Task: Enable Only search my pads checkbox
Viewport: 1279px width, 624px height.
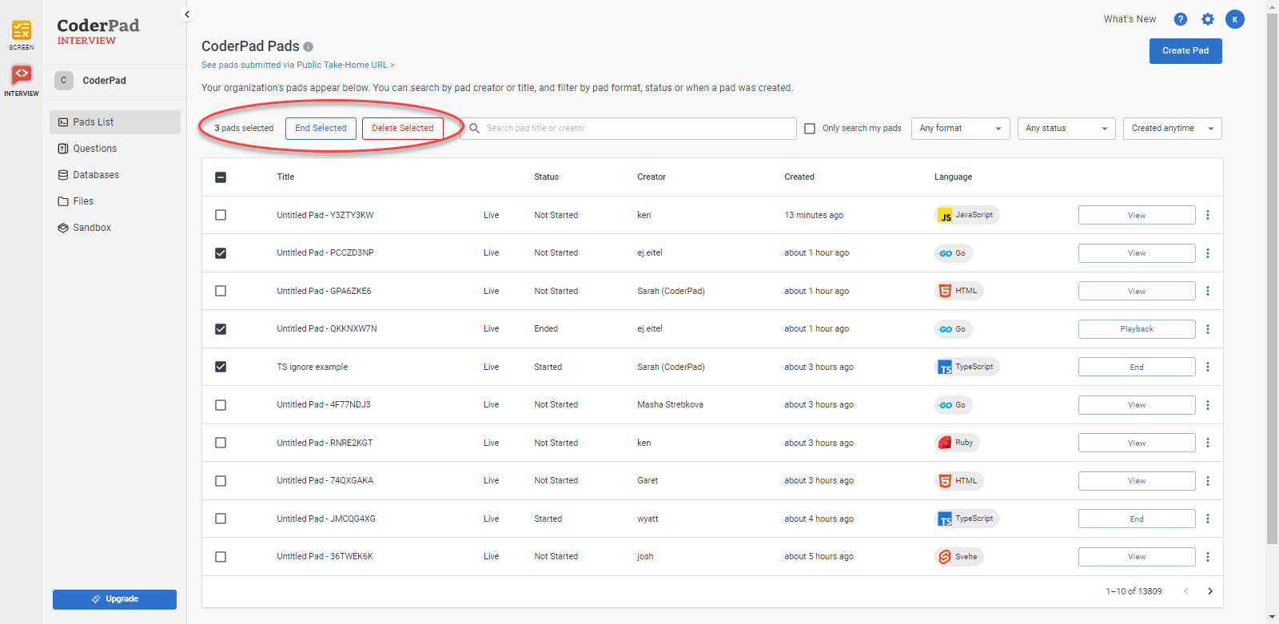Action: pyautogui.click(x=810, y=129)
